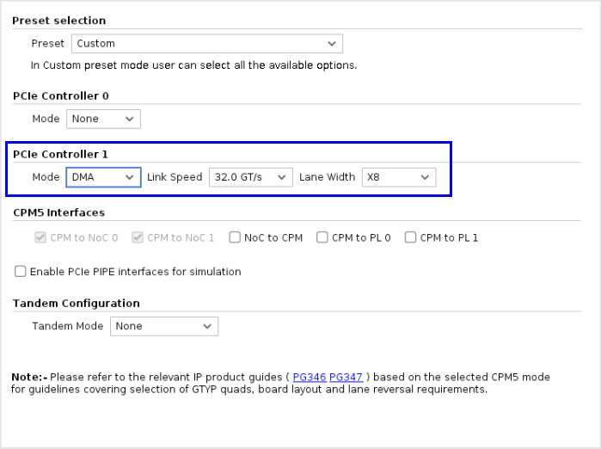The height and width of the screenshot is (449, 601).
Task: Enable the CPM to PL 0 checkbox
Action: pos(322,237)
